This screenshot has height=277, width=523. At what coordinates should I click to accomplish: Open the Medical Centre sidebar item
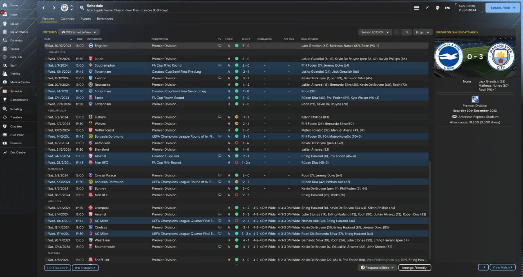tap(20, 82)
